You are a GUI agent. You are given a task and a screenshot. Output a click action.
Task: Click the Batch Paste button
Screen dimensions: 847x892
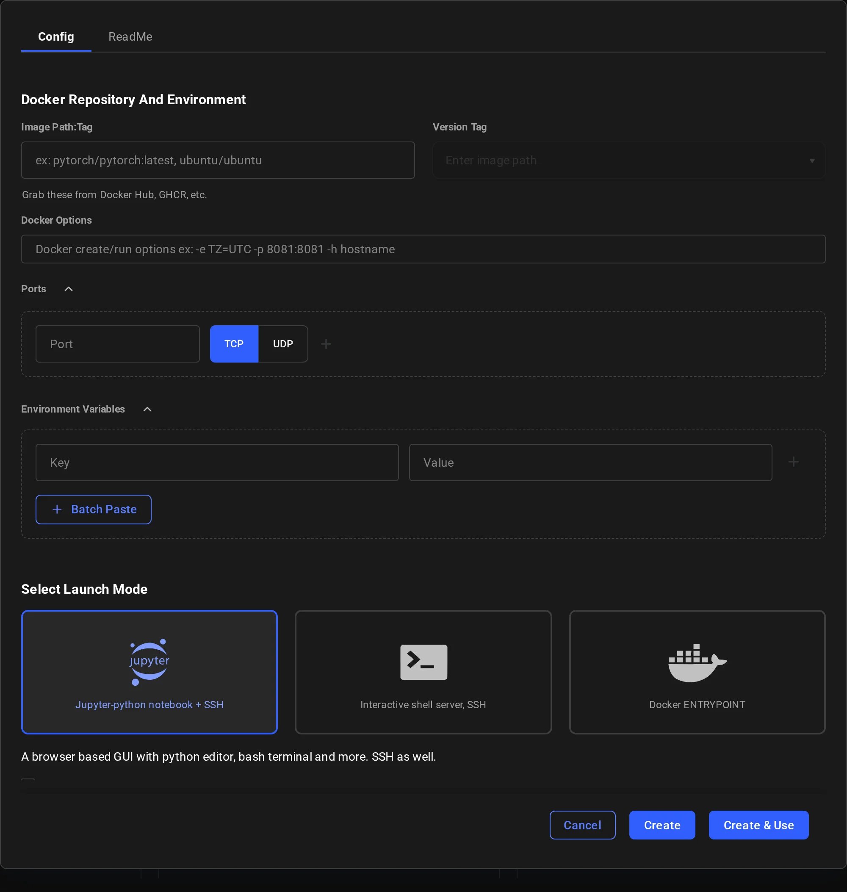point(94,510)
